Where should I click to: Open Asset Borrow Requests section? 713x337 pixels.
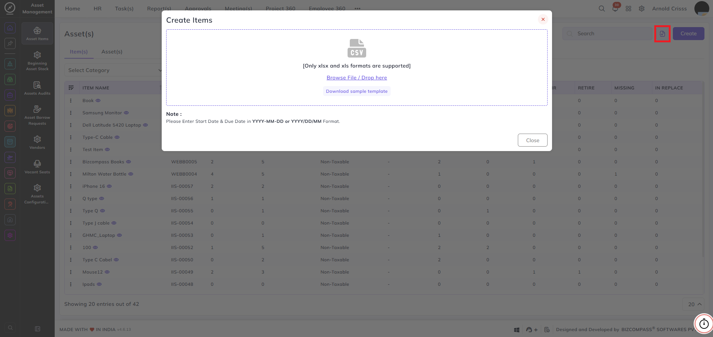[x=37, y=115]
